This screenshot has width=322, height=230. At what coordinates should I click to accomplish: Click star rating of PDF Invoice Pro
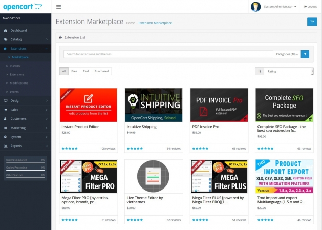(x=200, y=149)
